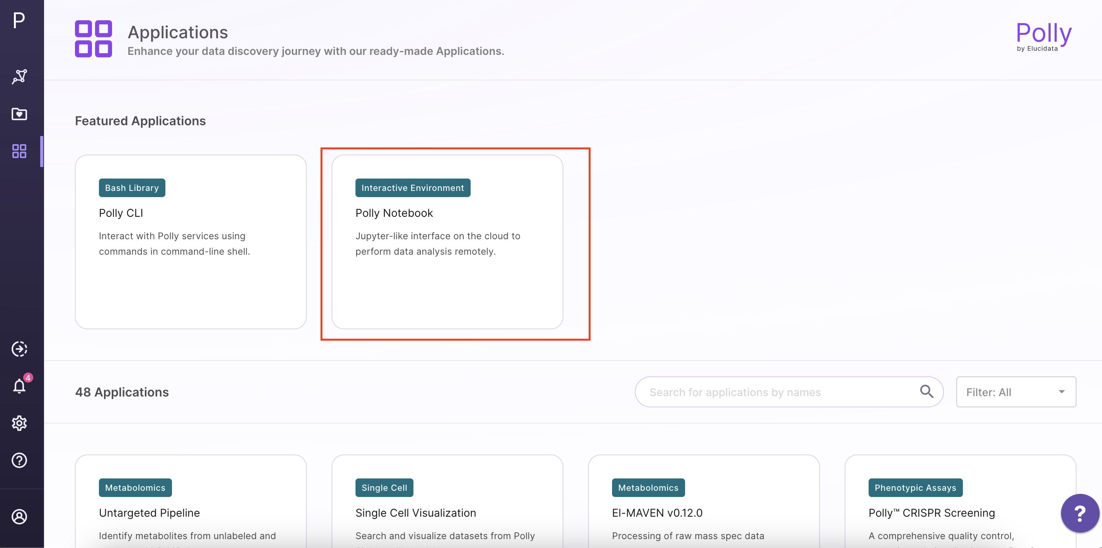Click the dashed circle arrow sidebar icon

19,349
